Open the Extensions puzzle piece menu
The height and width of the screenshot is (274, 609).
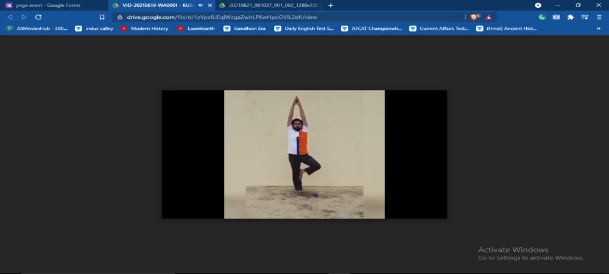pos(571,17)
